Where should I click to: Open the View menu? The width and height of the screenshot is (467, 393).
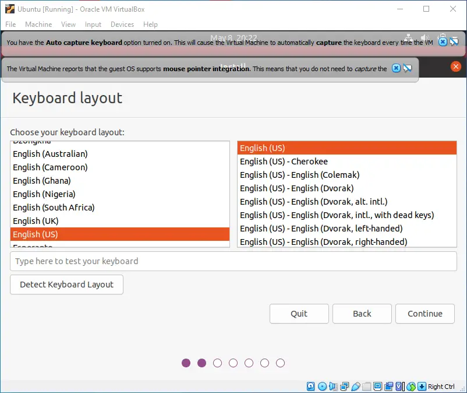68,24
